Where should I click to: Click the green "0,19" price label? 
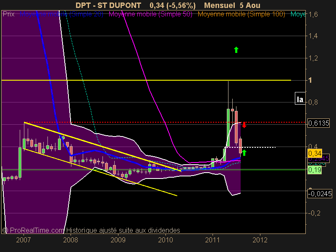[315, 170]
